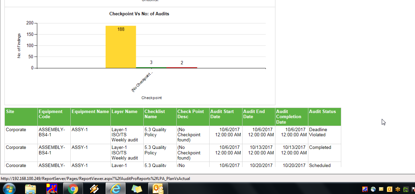The image size is (415, 194).
Task: Click the Audit Status column header
Action: 324,117
